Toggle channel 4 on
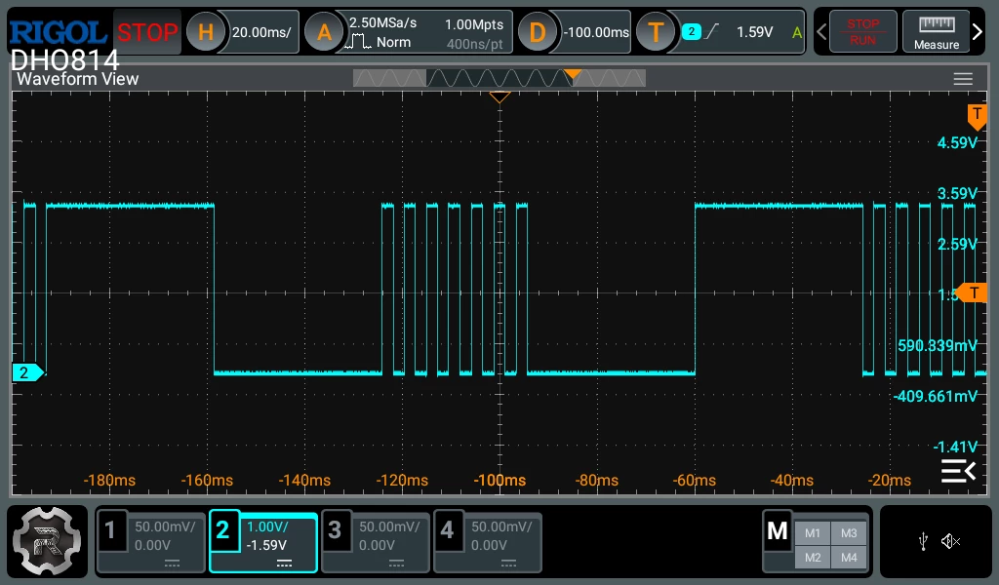 click(447, 529)
